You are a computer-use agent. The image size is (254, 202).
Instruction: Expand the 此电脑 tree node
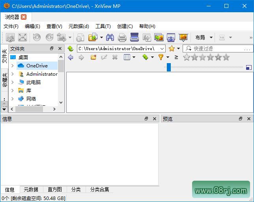[13, 82]
